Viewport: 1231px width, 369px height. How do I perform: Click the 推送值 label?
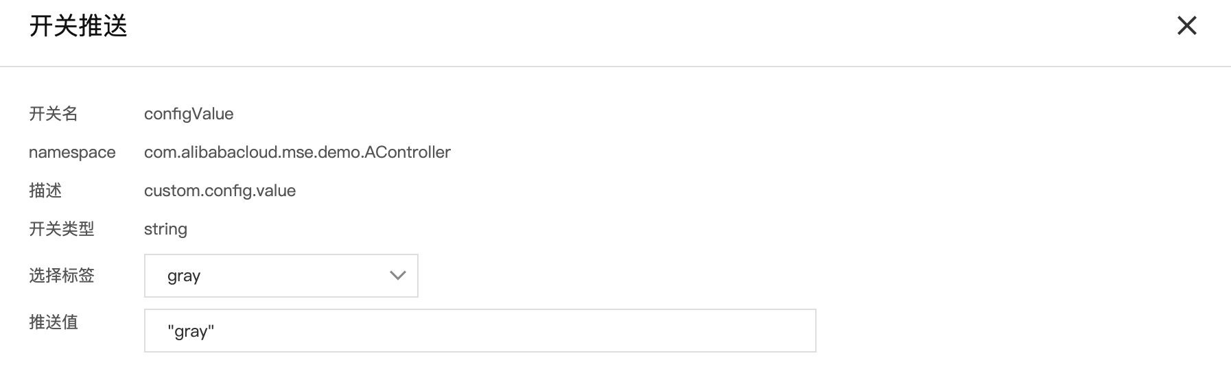tap(54, 322)
